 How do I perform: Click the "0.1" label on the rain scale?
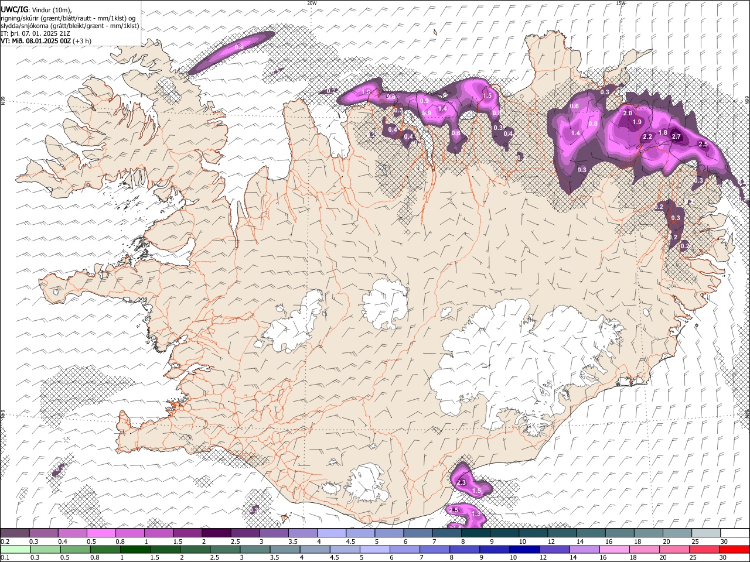(x=5, y=557)
